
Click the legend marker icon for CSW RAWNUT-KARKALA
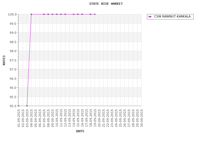click(150, 17)
